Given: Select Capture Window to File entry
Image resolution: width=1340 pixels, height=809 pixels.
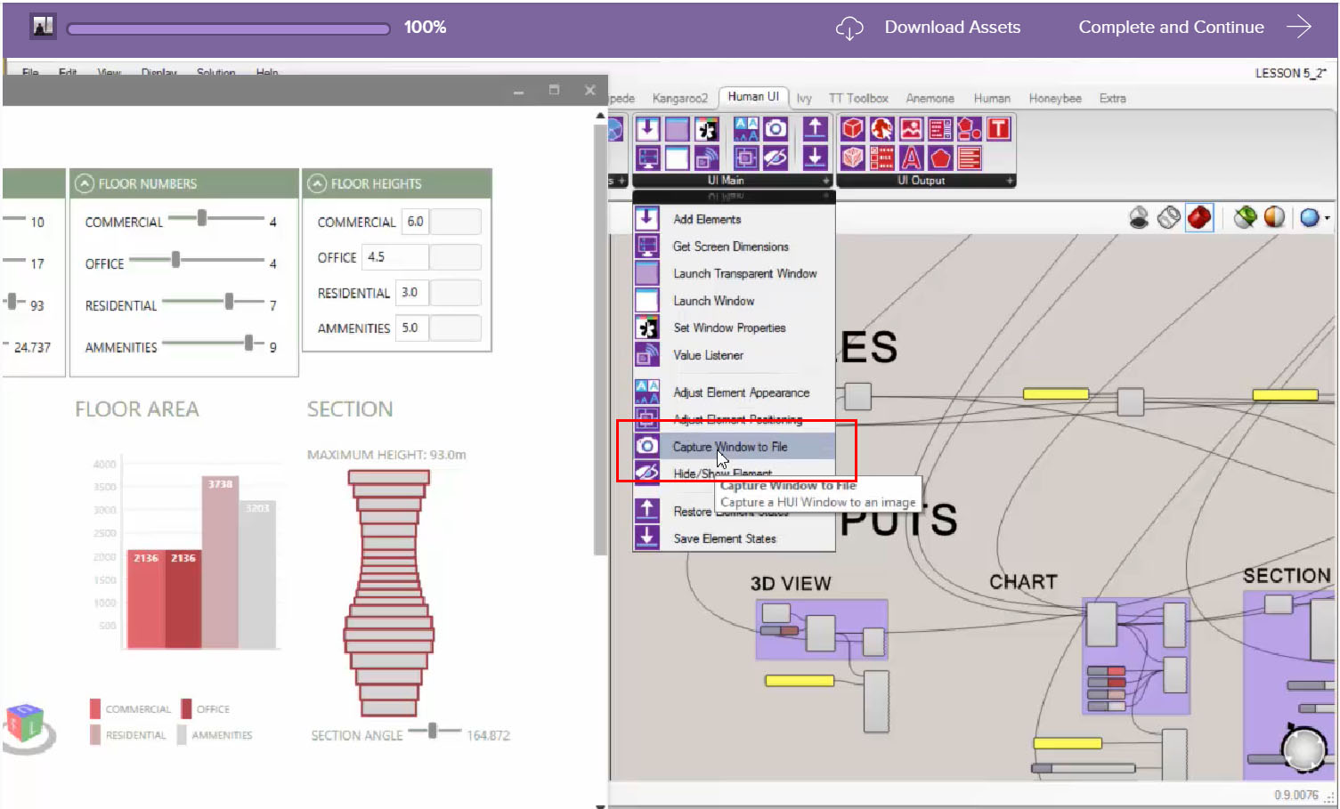Looking at the screenshot, I should tap(735, 447).
